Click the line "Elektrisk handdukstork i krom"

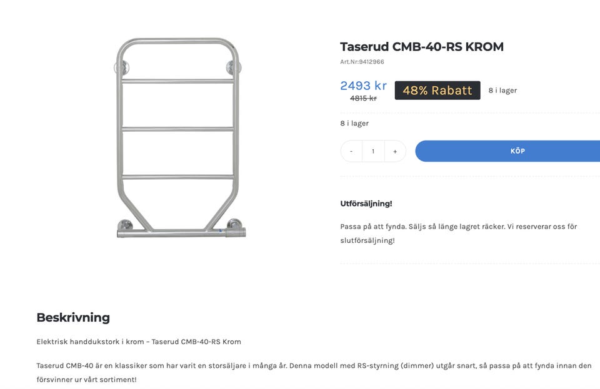pos(139,342)
